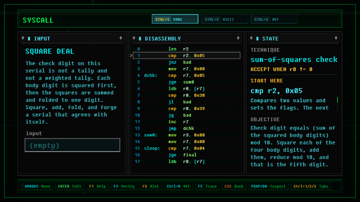Select line 16 'jge final'

point(186,155)
